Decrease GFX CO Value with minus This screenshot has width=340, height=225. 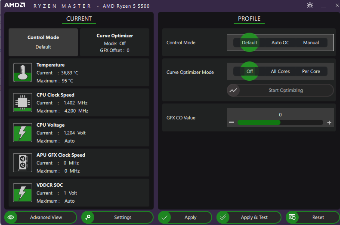[x=232, y=122]
